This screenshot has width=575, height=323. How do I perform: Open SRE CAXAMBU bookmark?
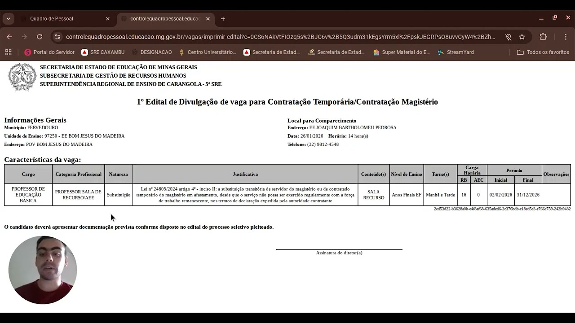tap(103, 52)
